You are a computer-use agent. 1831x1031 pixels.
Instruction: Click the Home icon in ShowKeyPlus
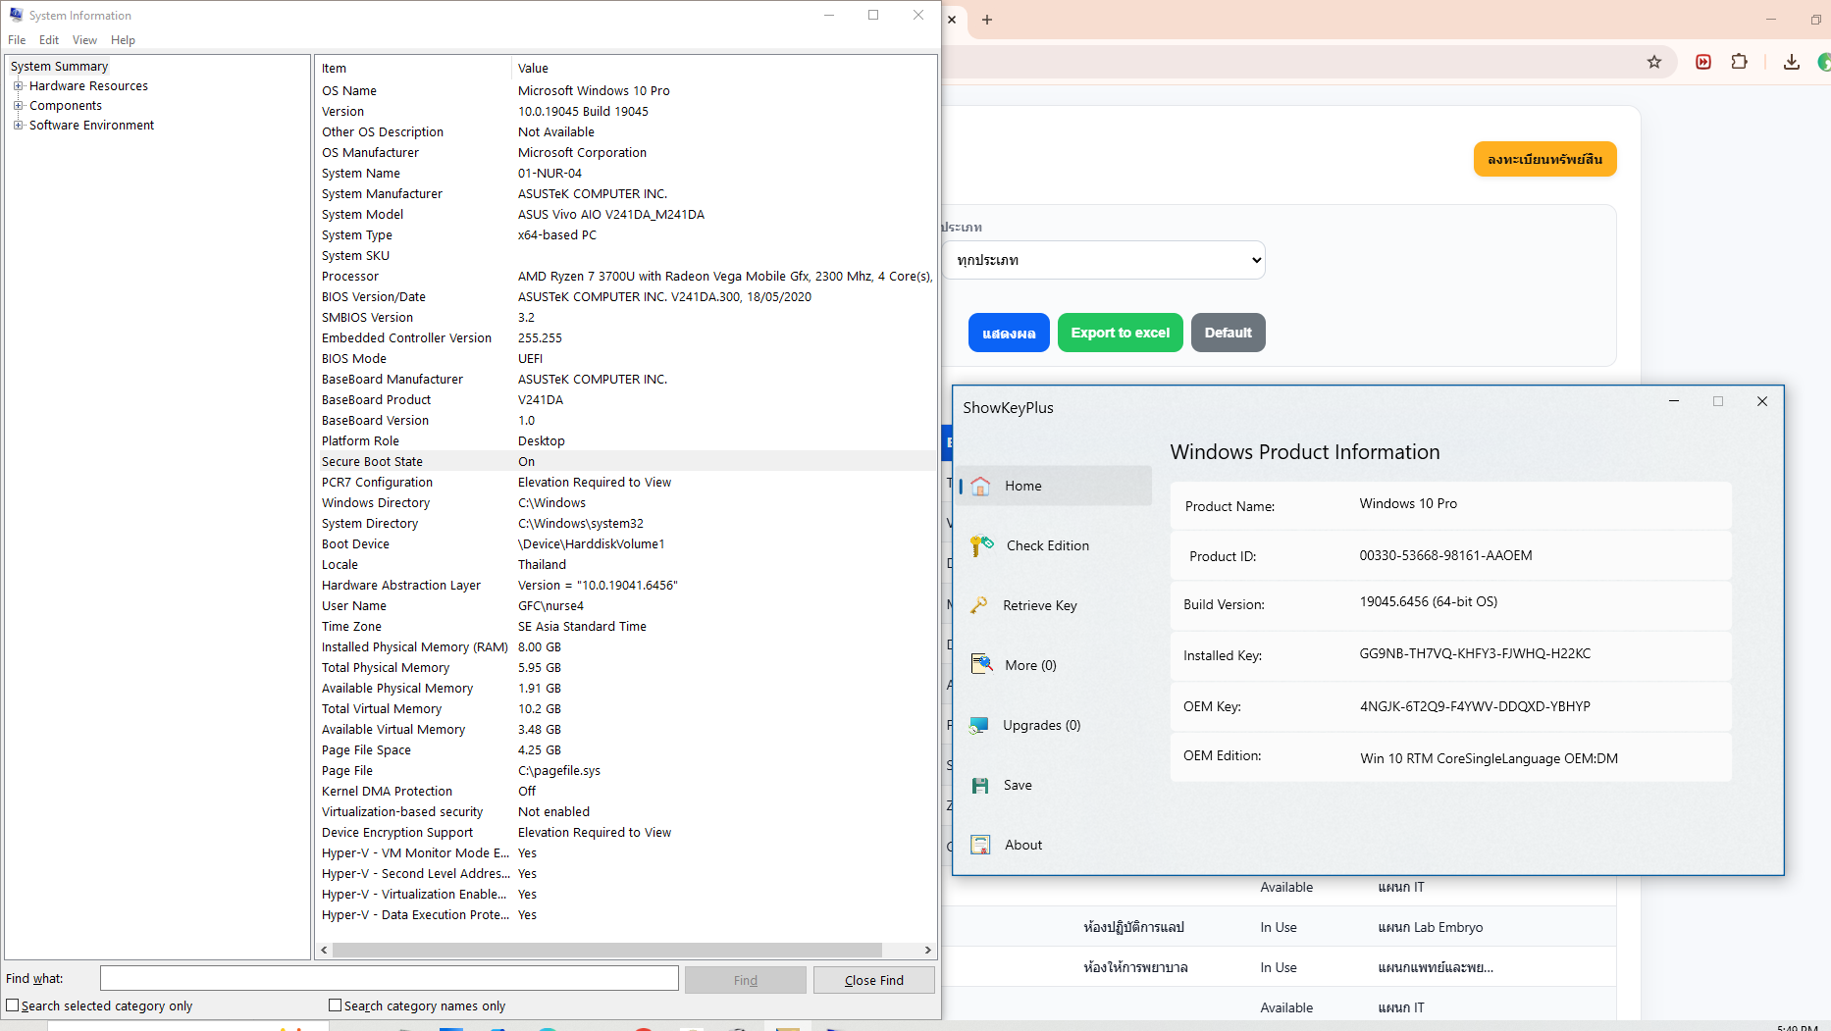point(980,487)
